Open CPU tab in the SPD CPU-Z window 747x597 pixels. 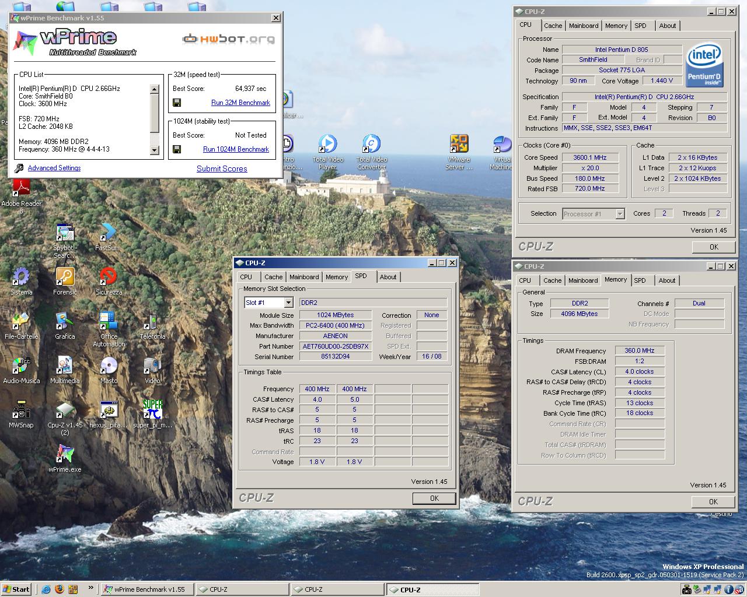[246, 277]
